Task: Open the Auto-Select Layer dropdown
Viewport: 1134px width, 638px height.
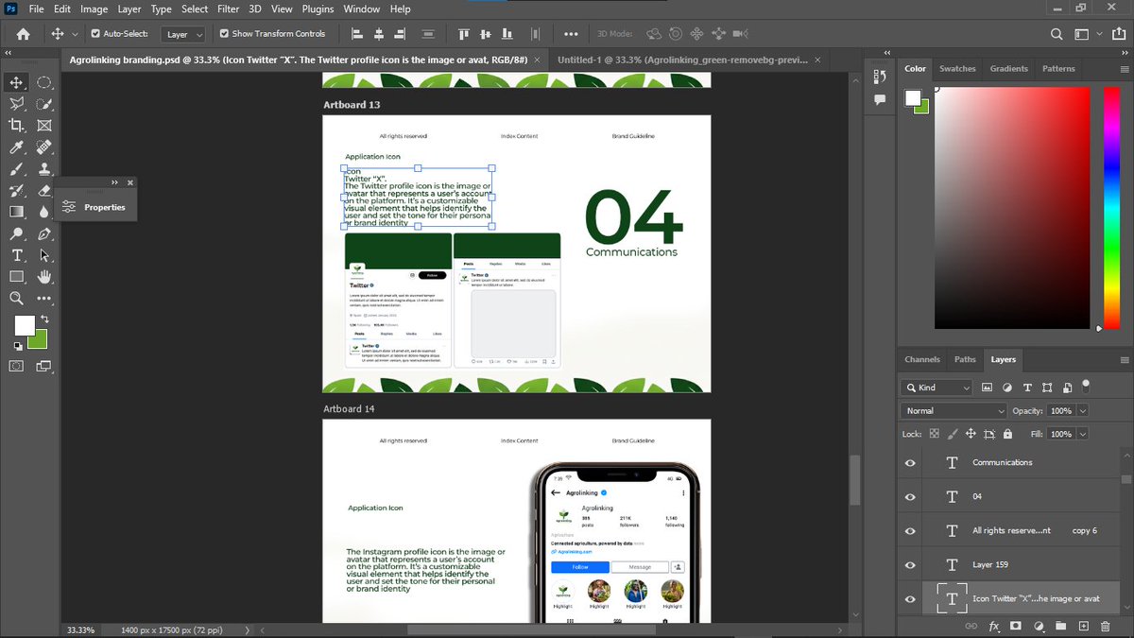Action: coord(184,34)
